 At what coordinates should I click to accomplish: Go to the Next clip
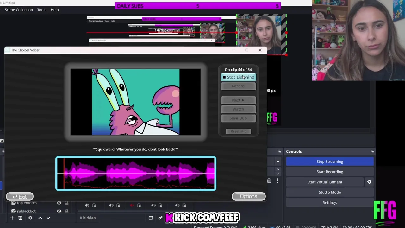pos(238,100)
